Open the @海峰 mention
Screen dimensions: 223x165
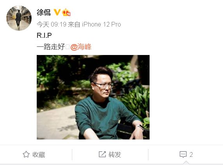coord(81,47)
